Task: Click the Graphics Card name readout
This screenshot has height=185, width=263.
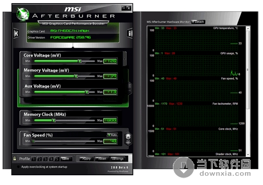Action: (x=70, y=31)
